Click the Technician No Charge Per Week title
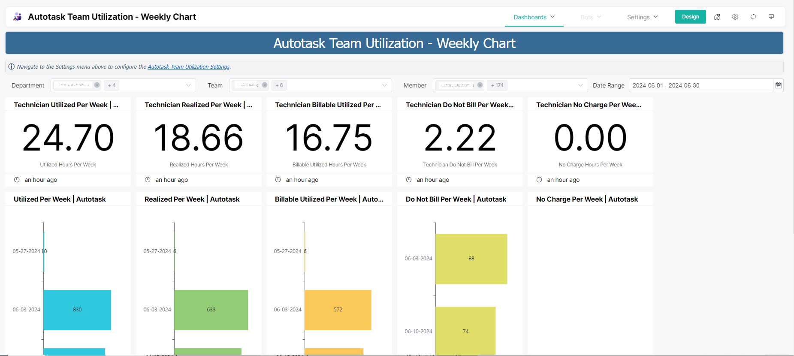Screen dimensions: 794x356 589,105
